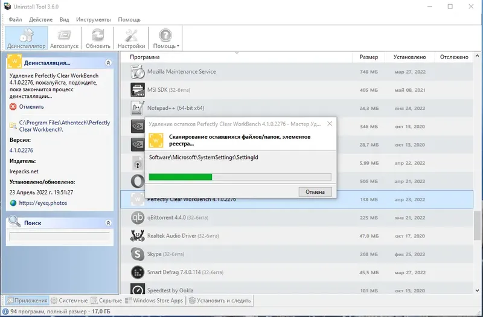This screenshot has height=317, width=483.
Task: Select the Realtek Audio Driver icon
Action: pos(138,235)
